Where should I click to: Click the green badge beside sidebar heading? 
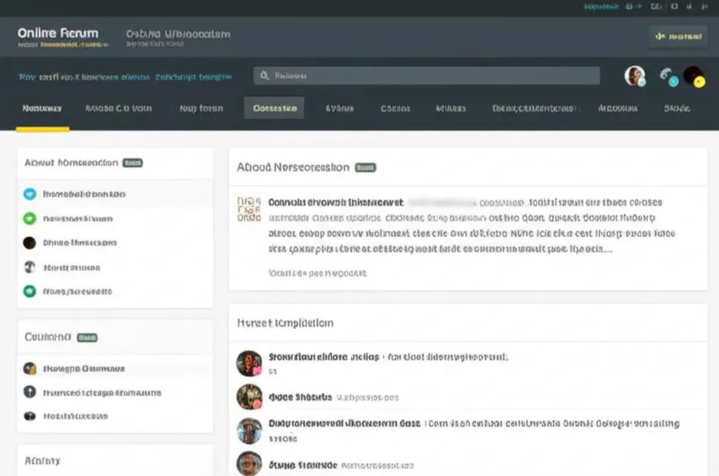133,163
